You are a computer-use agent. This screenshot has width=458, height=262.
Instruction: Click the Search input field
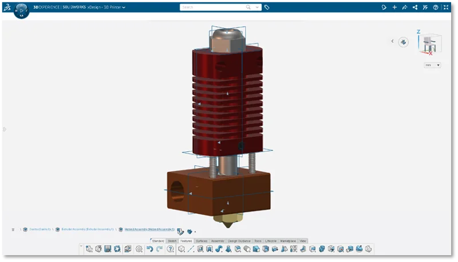(212, 7)
